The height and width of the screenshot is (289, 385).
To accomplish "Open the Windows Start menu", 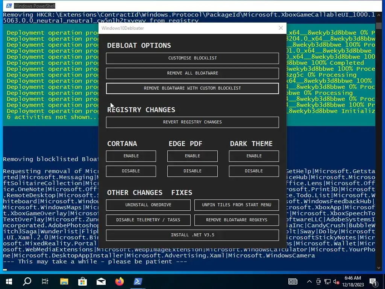I will pos(9,281).
